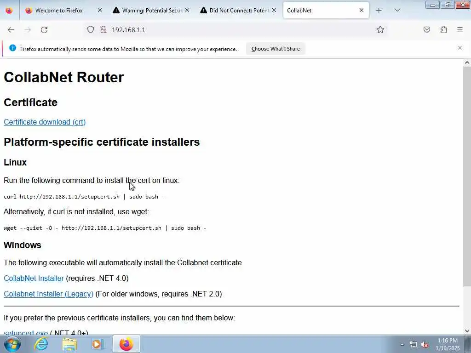Viewport: 471px width, 353px height.
Task: Open the Firefox hamburger application menu
Action: pyautogui.click(x=460, y=29)
